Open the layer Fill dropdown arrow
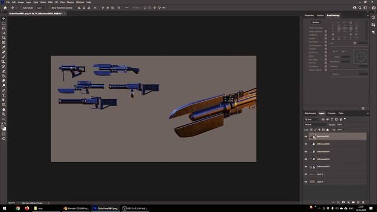 [344, 130]
